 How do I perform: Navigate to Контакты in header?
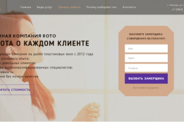point(129,7)
